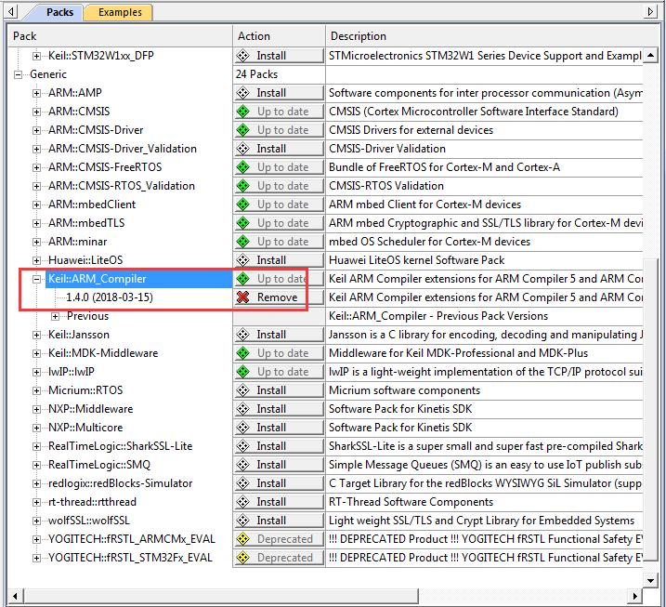The image size is (666, 607).
Task: Install the Huawei::LiteOS pack
Action: [279, 260]
